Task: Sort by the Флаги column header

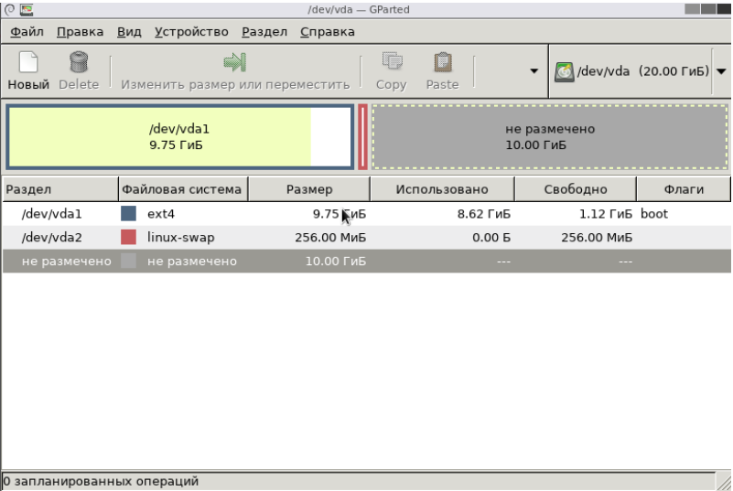Action: coord(684,189)
